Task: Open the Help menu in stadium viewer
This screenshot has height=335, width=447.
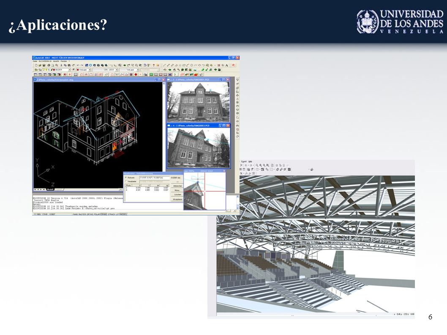Action: coord(250,162)
